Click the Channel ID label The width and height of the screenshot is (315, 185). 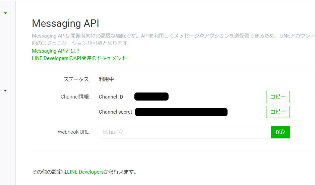click(111, 97)
